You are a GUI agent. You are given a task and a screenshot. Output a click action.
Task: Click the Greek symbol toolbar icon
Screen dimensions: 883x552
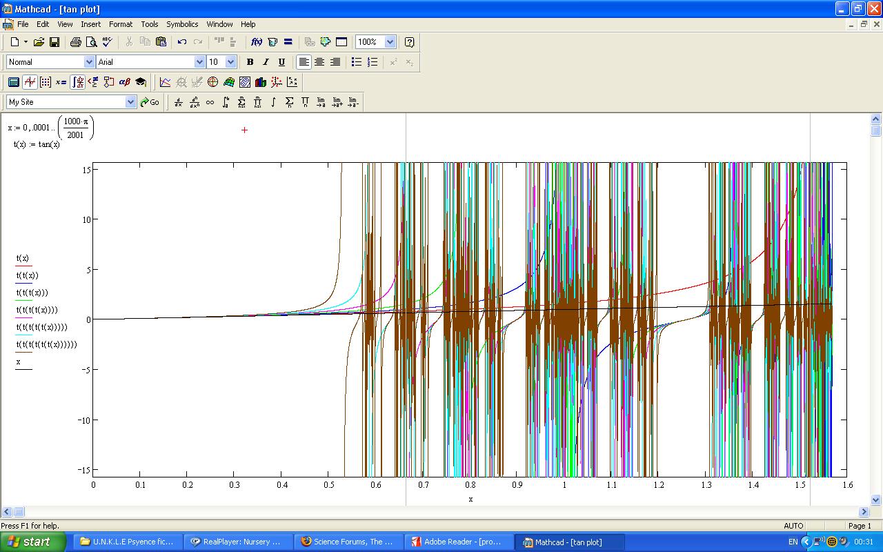[125, 82]
